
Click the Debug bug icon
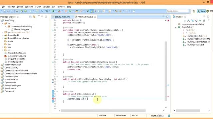47,11
